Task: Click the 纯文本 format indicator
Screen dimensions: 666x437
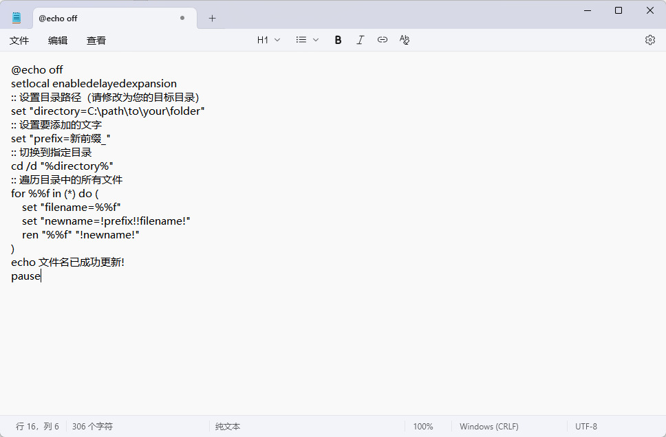Action: tap(228, 427)
